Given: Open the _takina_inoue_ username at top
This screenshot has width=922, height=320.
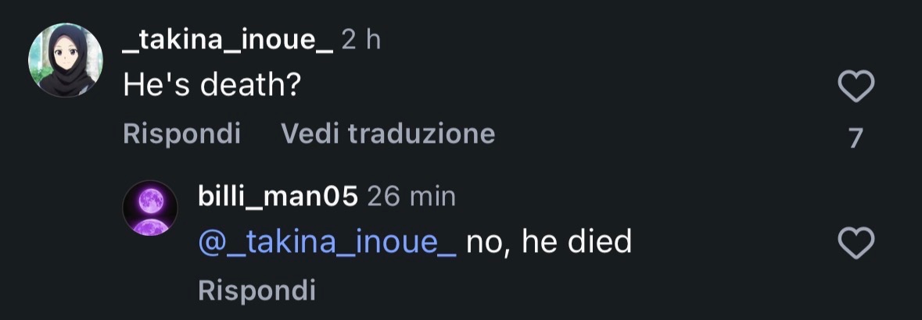Looking at the screenshot, I should 228,41.
